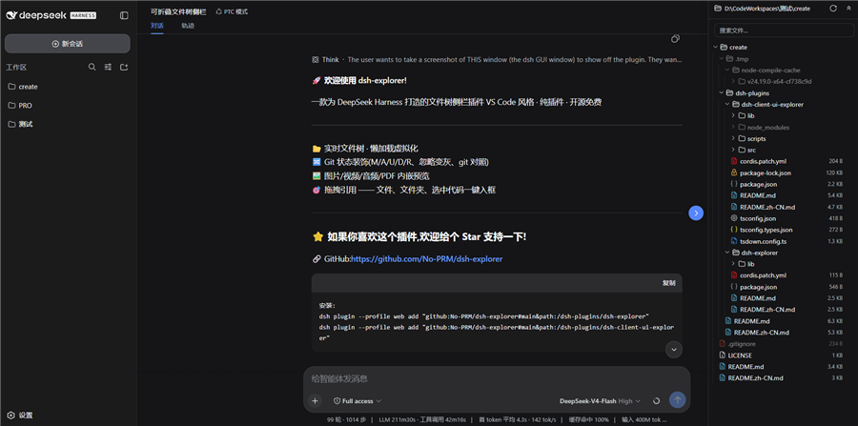Collapse the .tmp folder

pyautogui.click(x=722, y=58)
